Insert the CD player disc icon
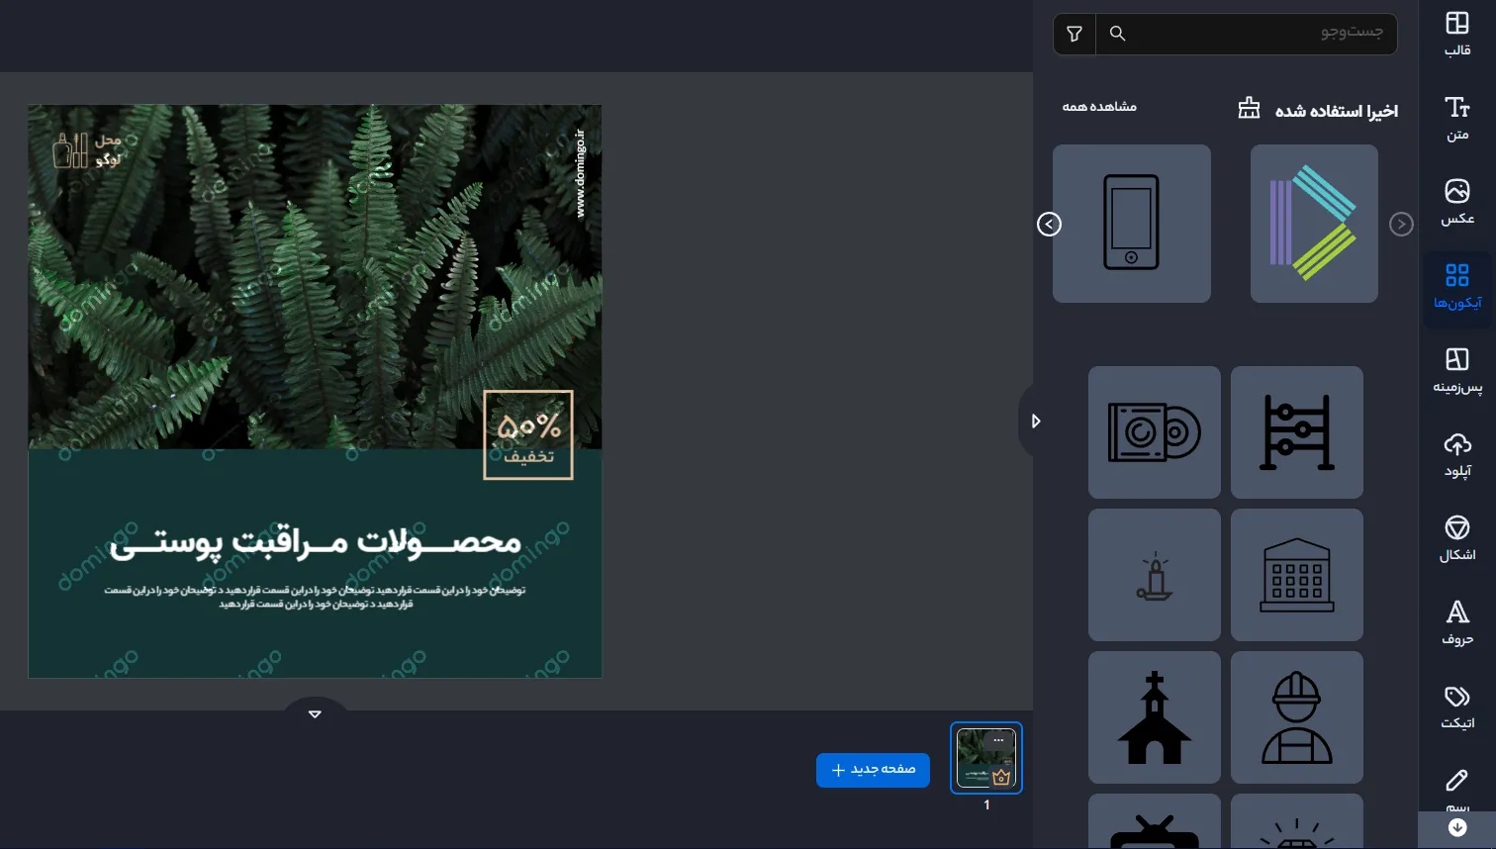The width and height of the screenshot is (1496, 849). [x=1155, y=432]
